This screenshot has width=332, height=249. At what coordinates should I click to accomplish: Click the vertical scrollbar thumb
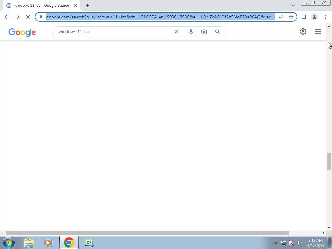(x=329, y=161)
